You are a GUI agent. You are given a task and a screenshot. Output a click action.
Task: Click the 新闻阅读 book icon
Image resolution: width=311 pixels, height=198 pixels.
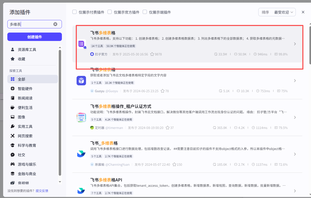pyautogui.click(x=13, y=98)
